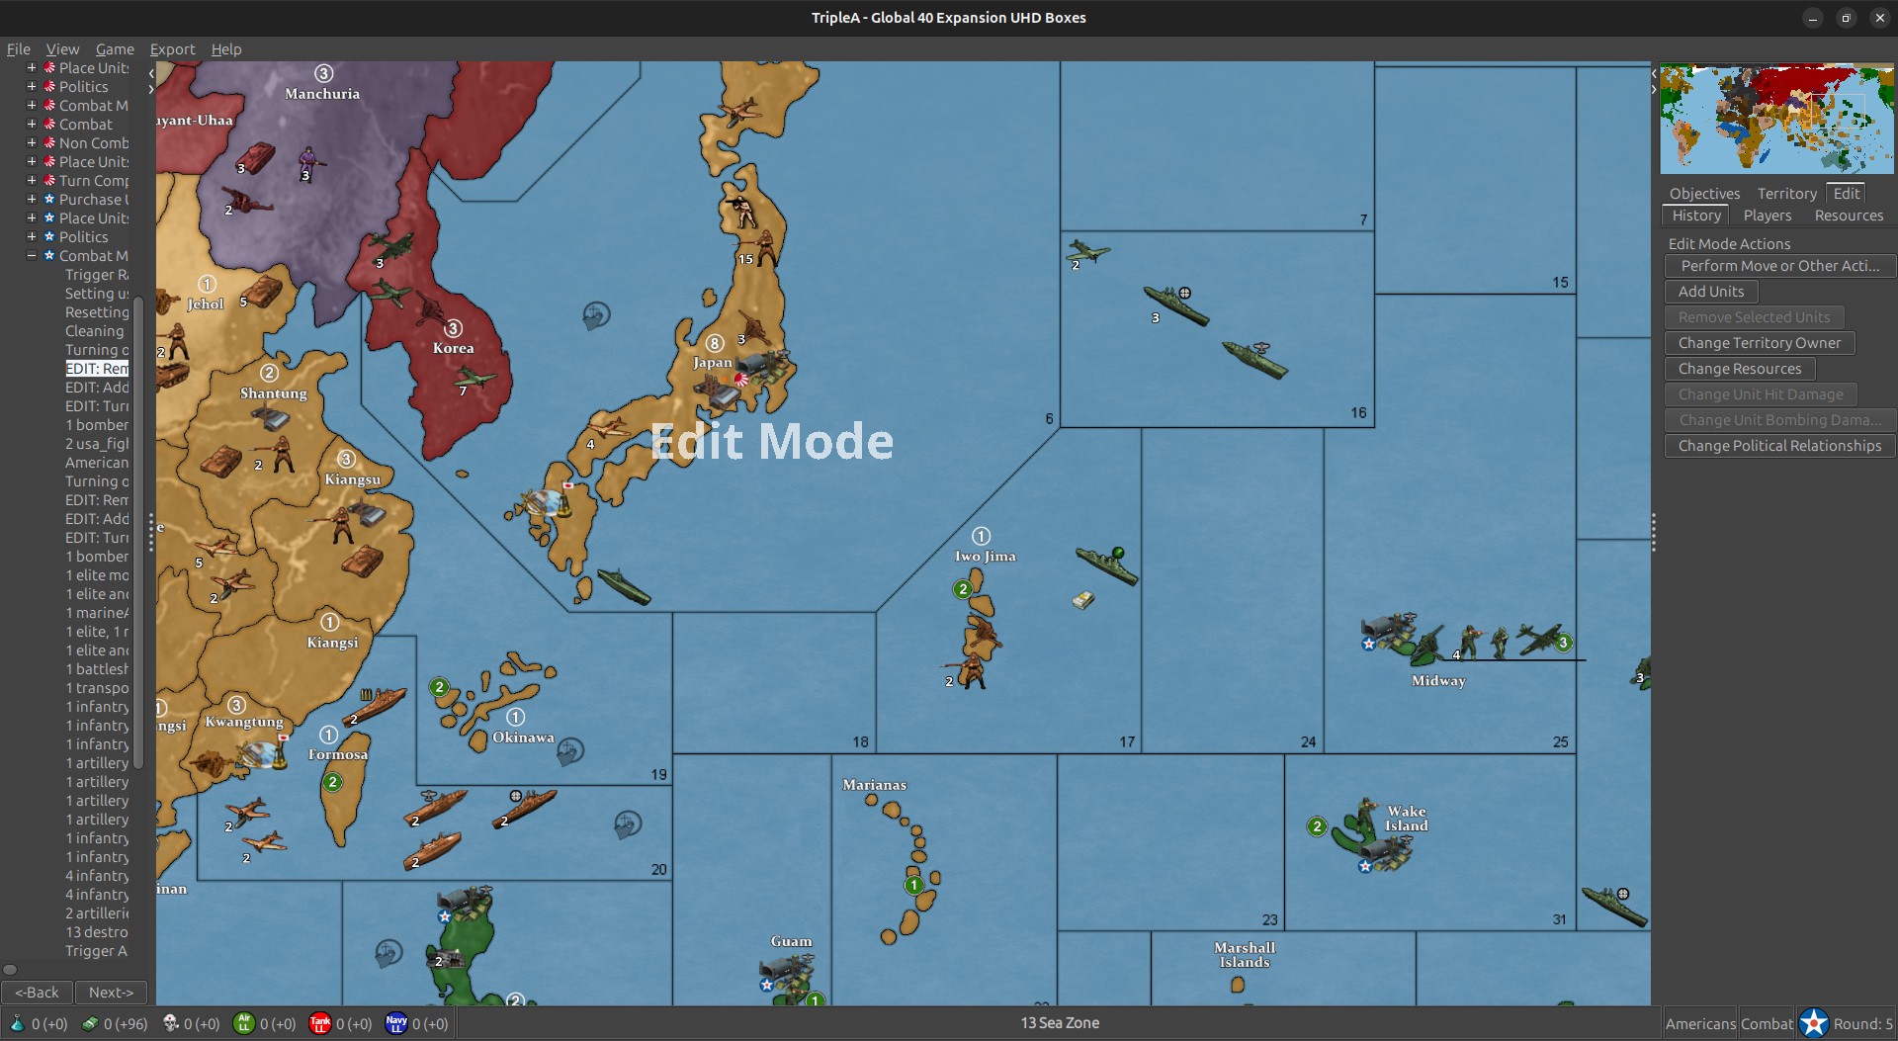Click the Japanese flag icon on the Combat step
Image resolution: width=1898 pixels, height=1041 pixels.
tap(49, 124)
